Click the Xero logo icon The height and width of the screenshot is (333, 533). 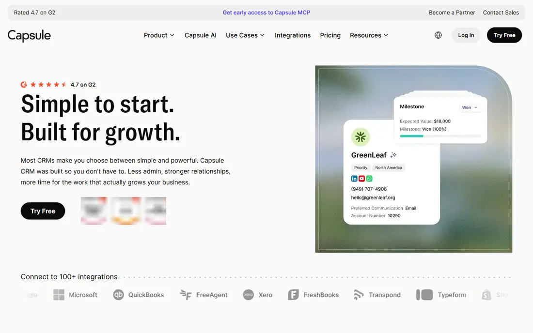(249, 295)
